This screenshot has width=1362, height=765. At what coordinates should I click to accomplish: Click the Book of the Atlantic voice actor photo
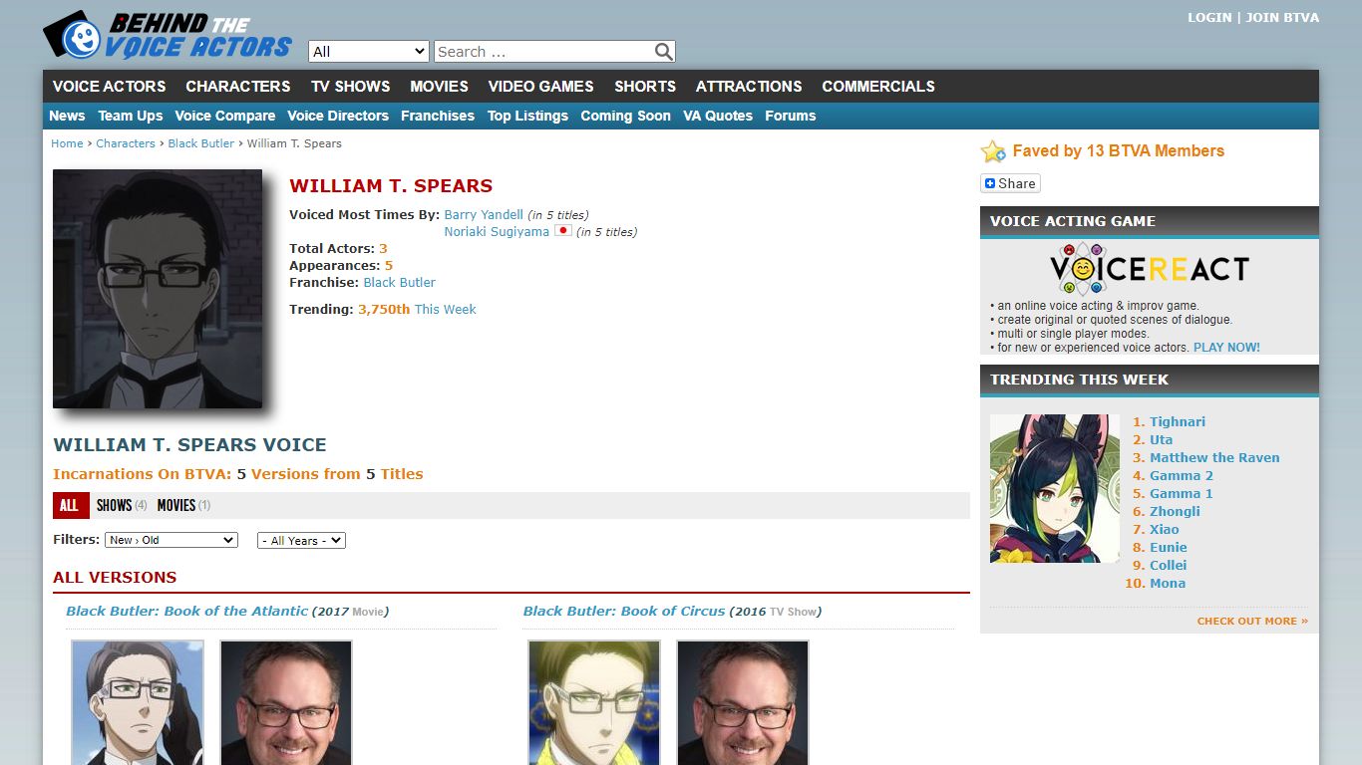point(286,702)
